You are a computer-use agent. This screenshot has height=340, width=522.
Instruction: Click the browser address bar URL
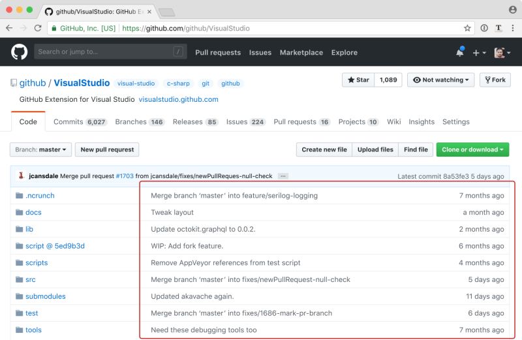click(186, 28)
